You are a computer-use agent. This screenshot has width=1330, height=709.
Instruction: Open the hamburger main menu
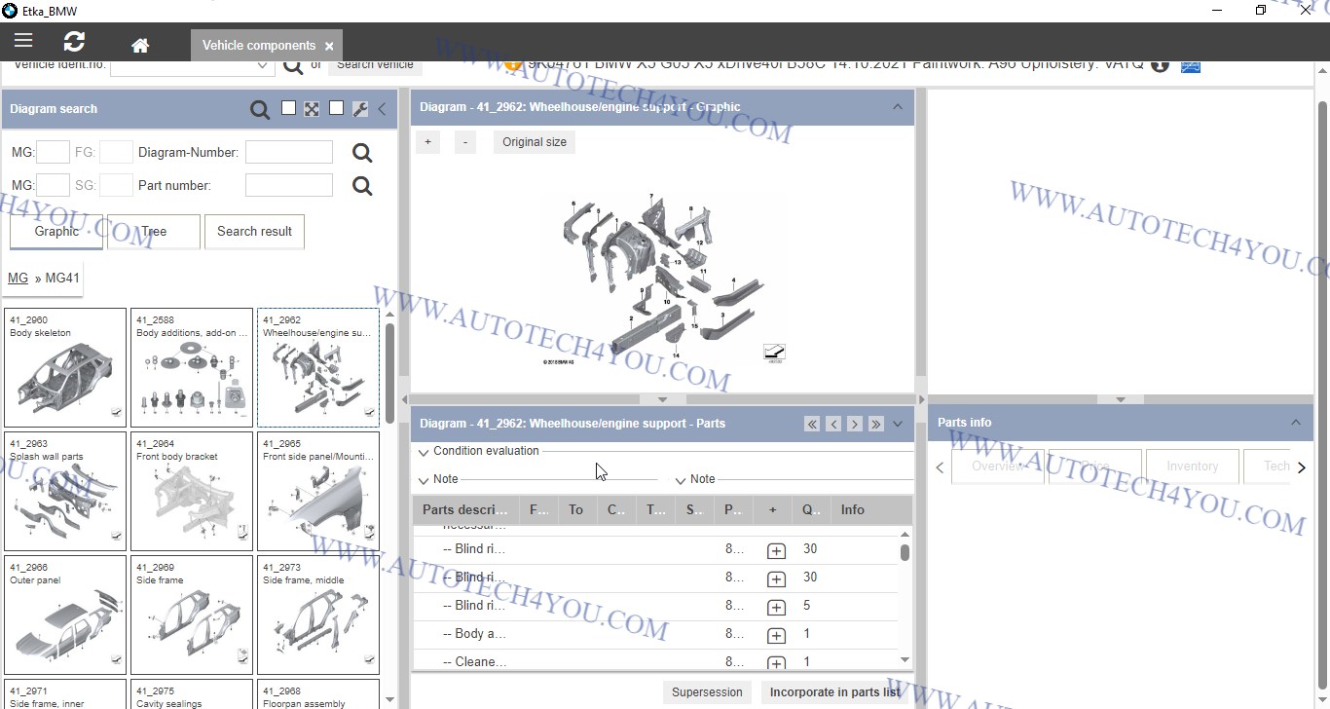coord(23,41)
